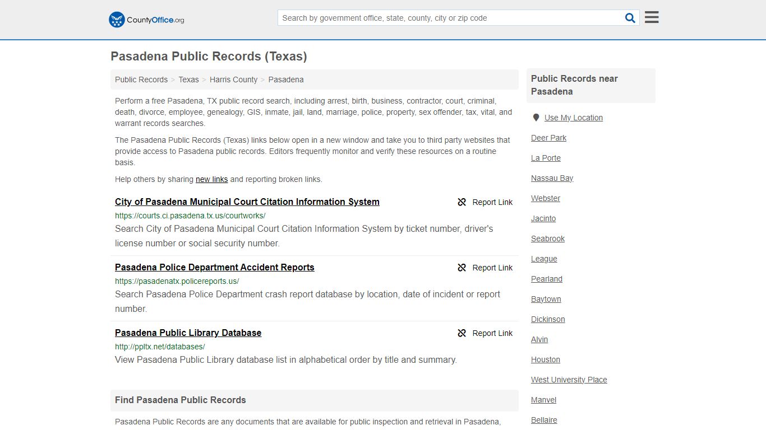766x430 pixels.
Task: Click the location pin icon
Action: pos(536,118)
